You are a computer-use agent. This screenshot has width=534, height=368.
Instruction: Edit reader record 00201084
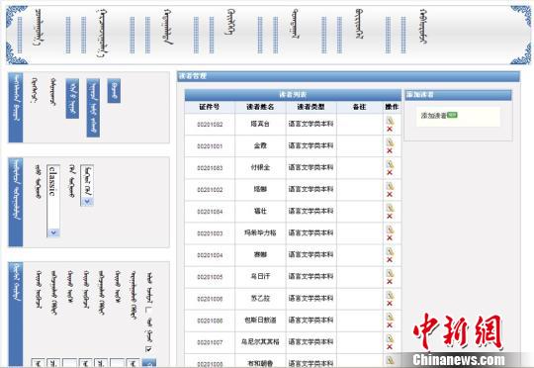tap(390, 208)
